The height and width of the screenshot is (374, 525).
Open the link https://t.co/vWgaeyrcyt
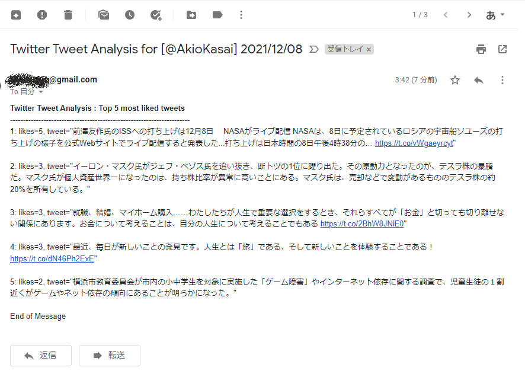[x=414, y=143]
